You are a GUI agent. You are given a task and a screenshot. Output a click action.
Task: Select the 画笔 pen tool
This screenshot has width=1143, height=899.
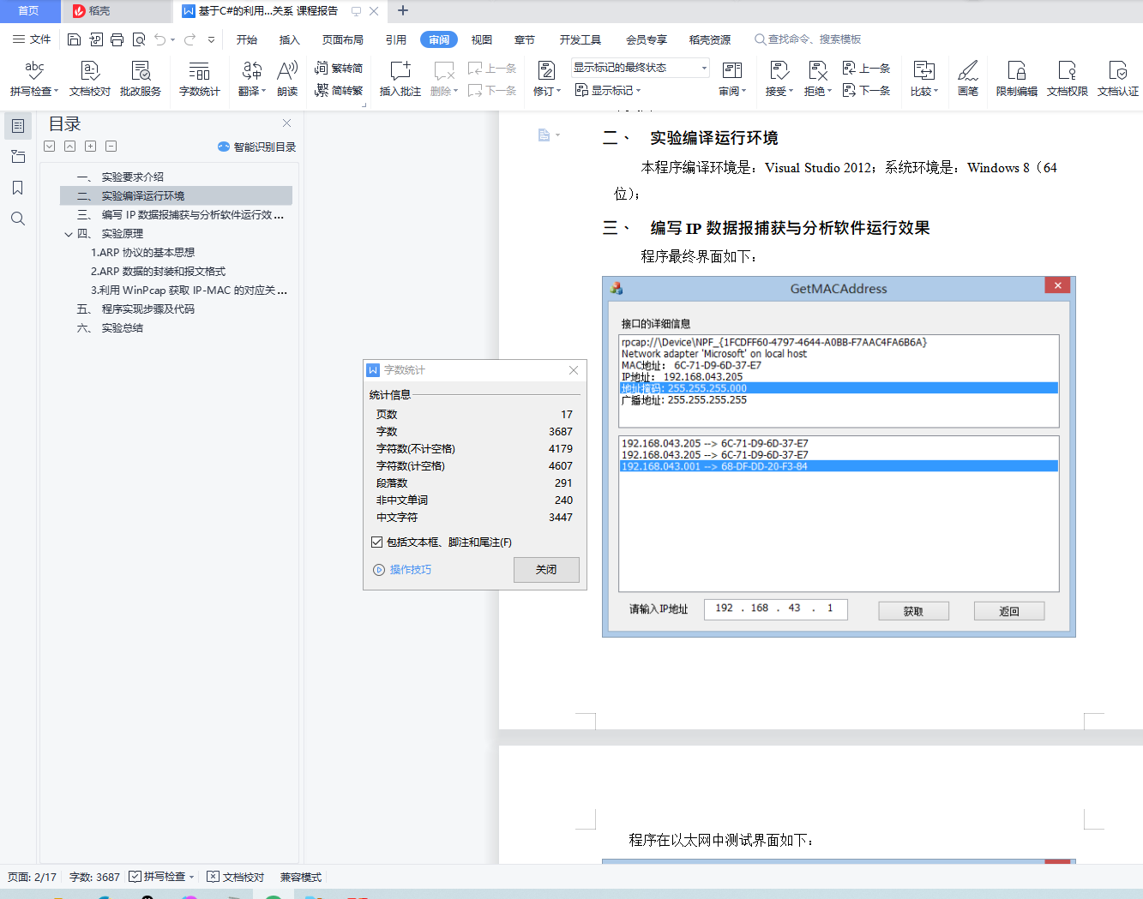click(968, 78)
